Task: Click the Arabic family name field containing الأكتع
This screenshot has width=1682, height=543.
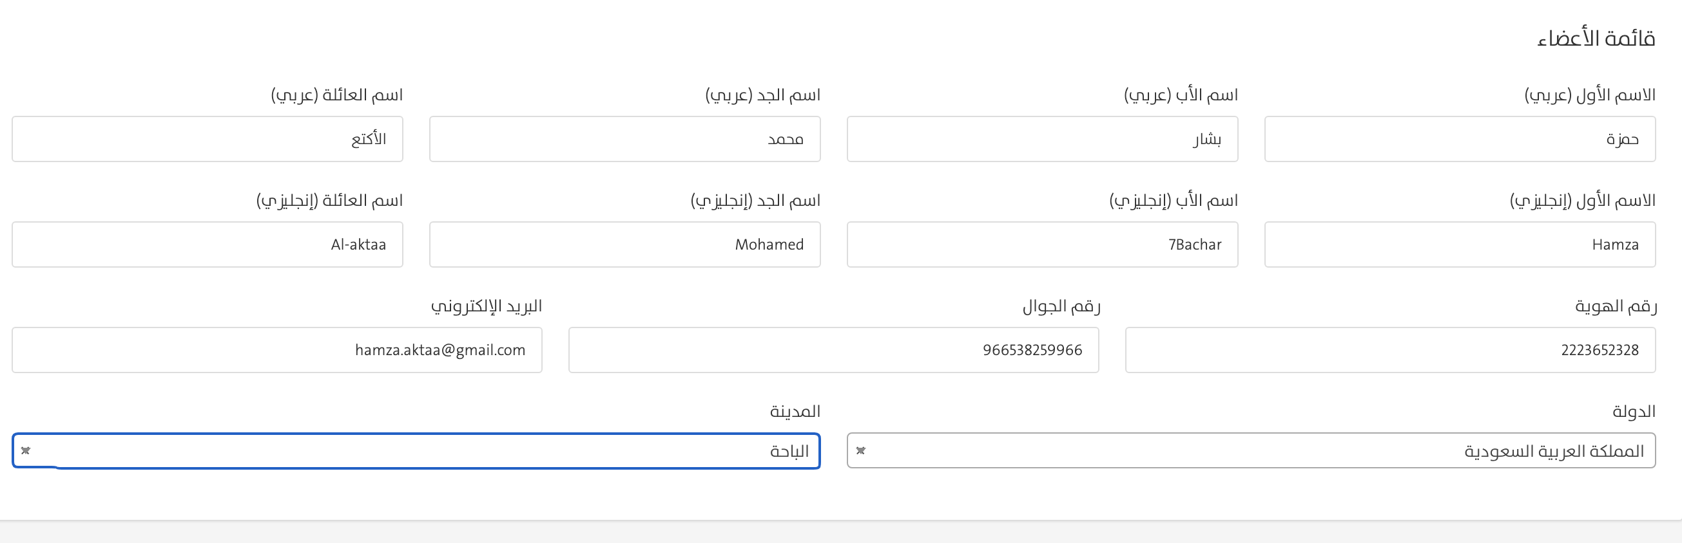Action: point(207,139)
